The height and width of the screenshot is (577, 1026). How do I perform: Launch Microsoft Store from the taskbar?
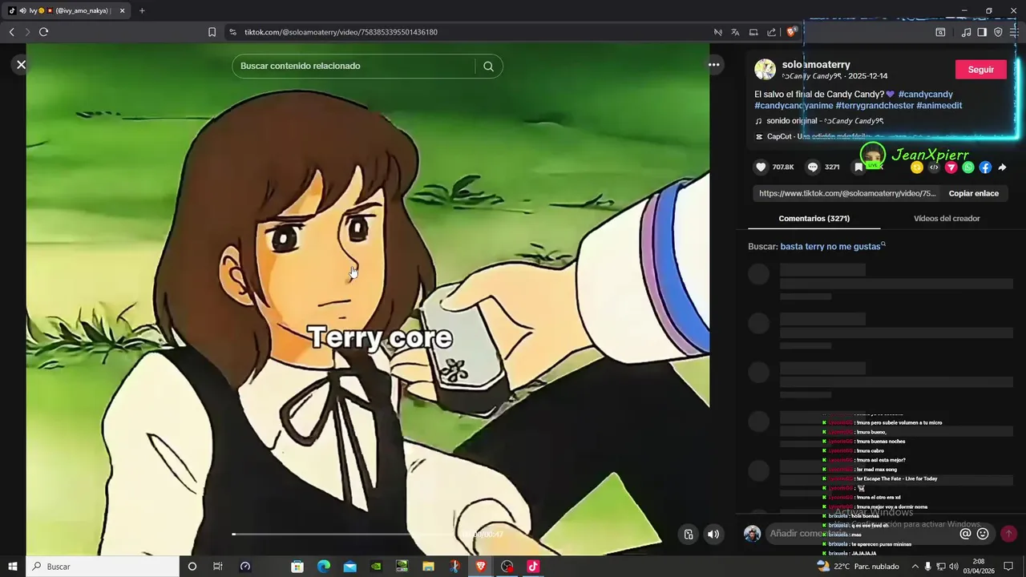pyautogui.click(x=297, y=567)
